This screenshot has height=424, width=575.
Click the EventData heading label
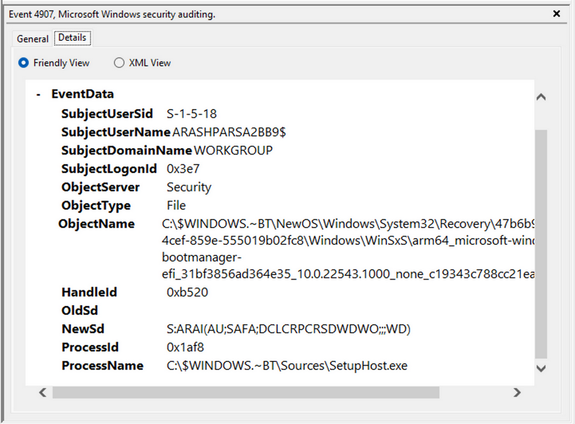point(82,94)
